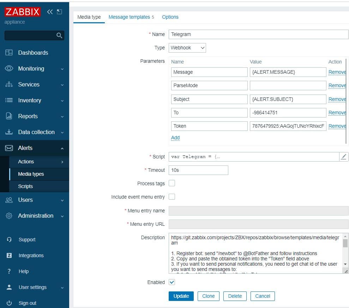
Task: Expand the Data collection menu chevron
Action: tap(62, 132)
